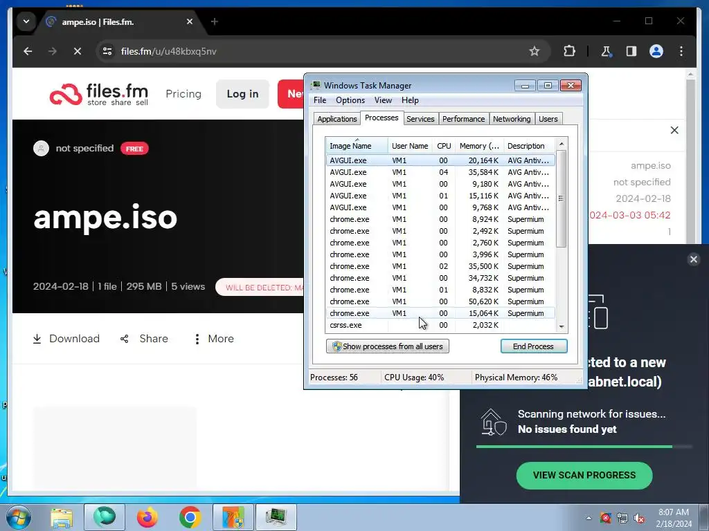
Task: Switch to the Users tab
Action: 548,119
